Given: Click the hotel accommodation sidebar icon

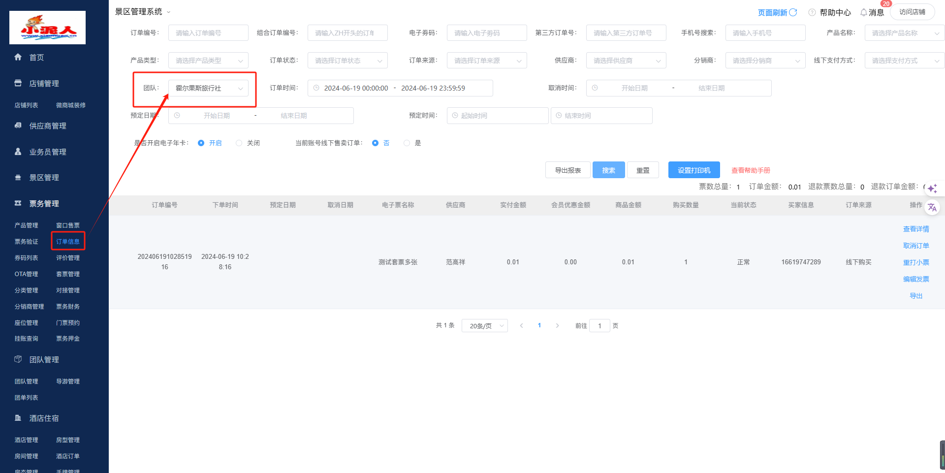Looking at the screenshot, I should [x=18, y=418].
